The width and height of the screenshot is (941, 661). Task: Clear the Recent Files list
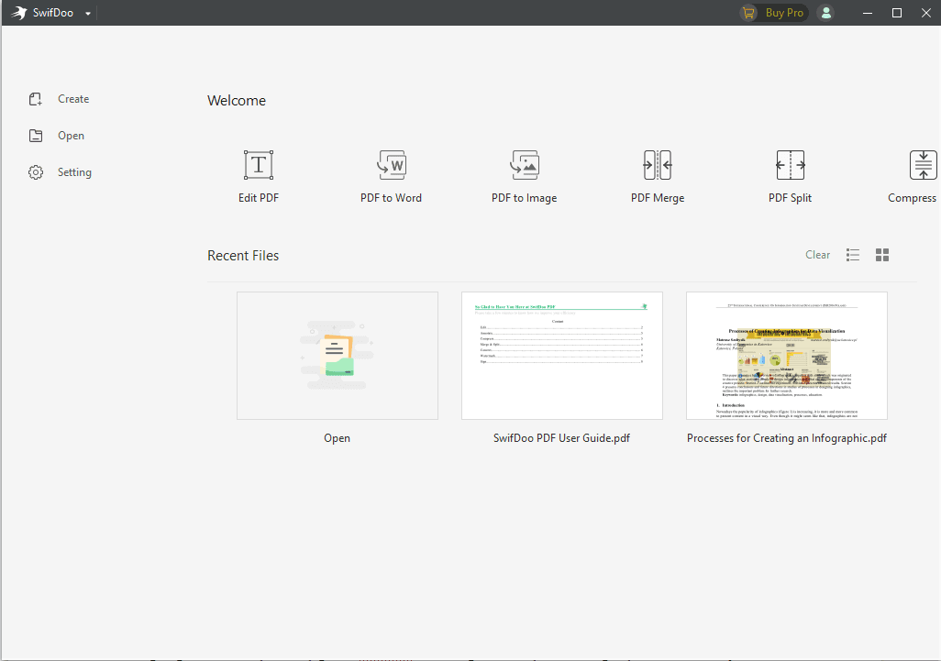pyautogui.click(x=817, y=254)
